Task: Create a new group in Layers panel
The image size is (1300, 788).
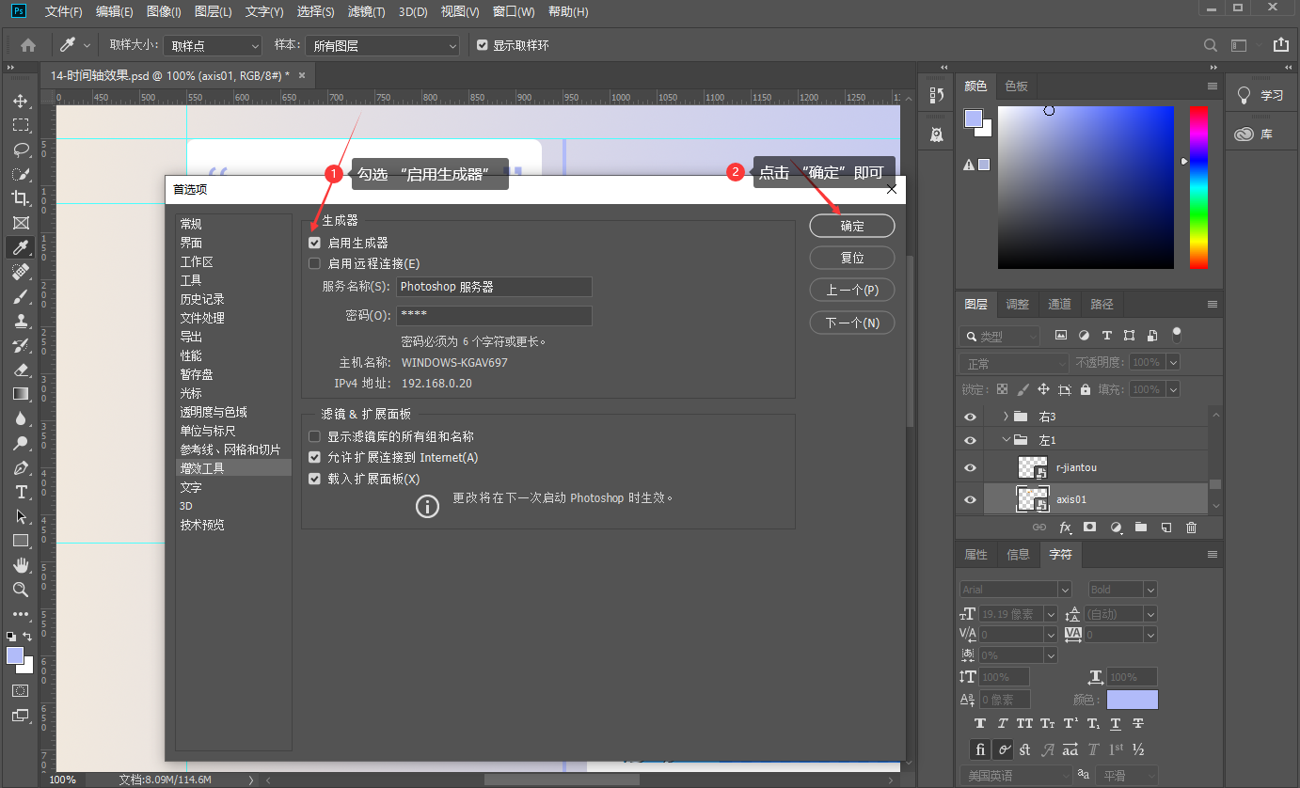Action: pos(1141,528)
